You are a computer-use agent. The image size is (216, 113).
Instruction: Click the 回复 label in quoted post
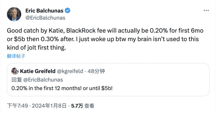tap(17, 80)
